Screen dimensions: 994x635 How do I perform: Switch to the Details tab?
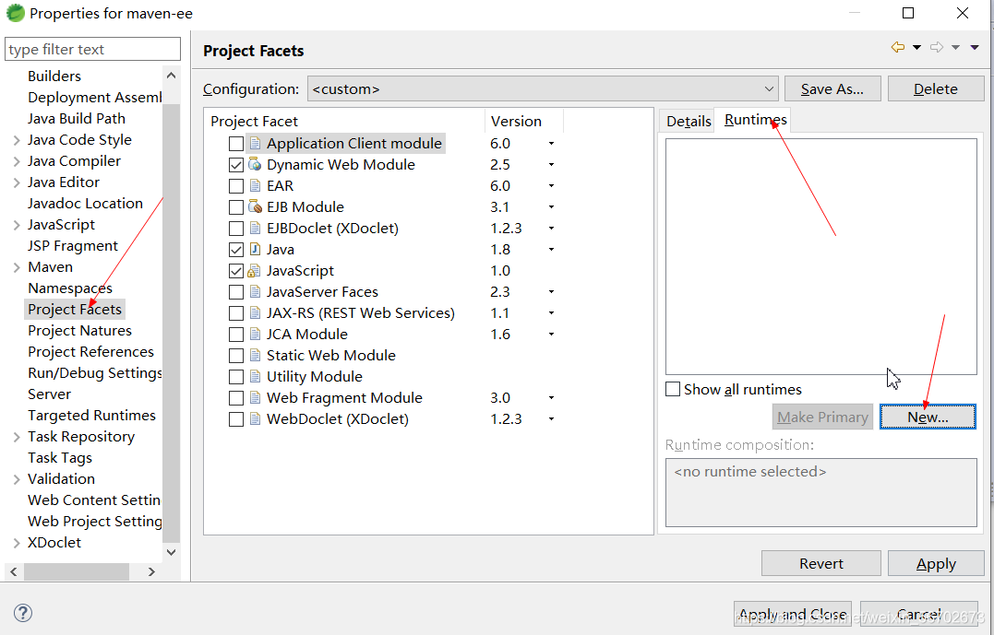tap(689, 121)
